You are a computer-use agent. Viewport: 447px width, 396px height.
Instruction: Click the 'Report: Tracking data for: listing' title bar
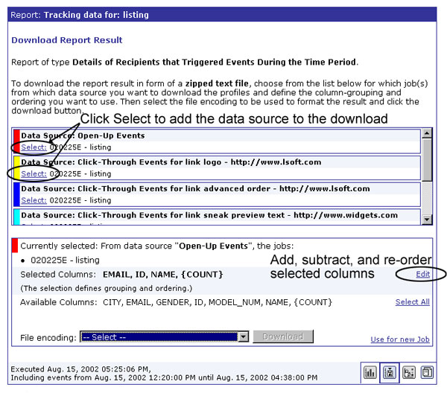pos(222,15)
